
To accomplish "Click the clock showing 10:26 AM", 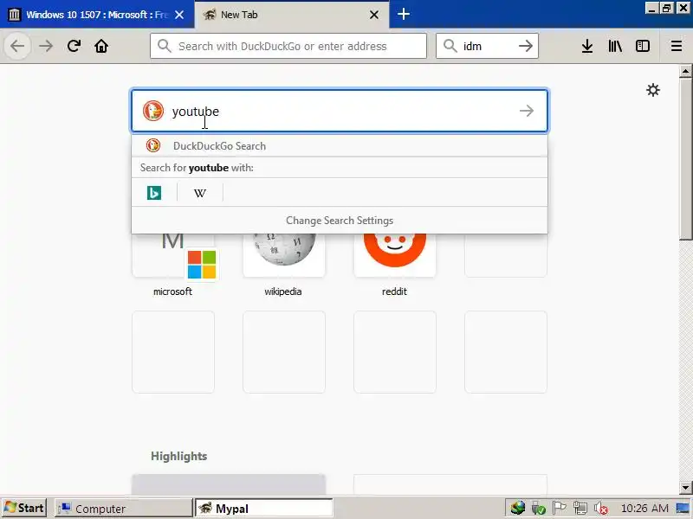I will coord(644,509).
